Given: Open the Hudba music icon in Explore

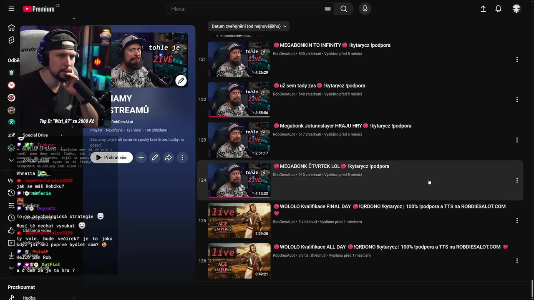Looking at the screenshot, I should coord(11,298).
